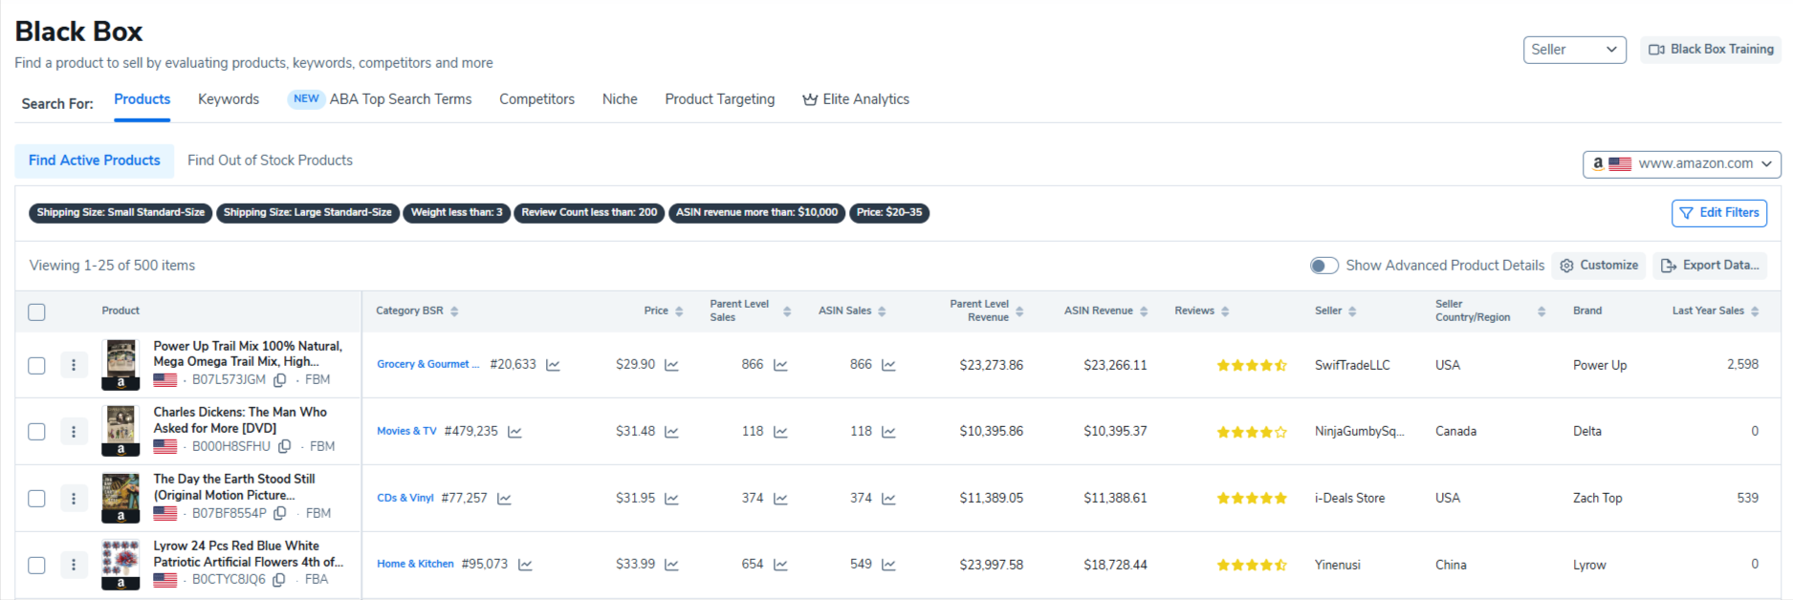Open the www.amazon.com marketplace dropdown

pos(1681,164)
